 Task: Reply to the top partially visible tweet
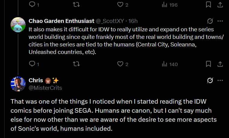pyautogui.click(x=32, y=5)
